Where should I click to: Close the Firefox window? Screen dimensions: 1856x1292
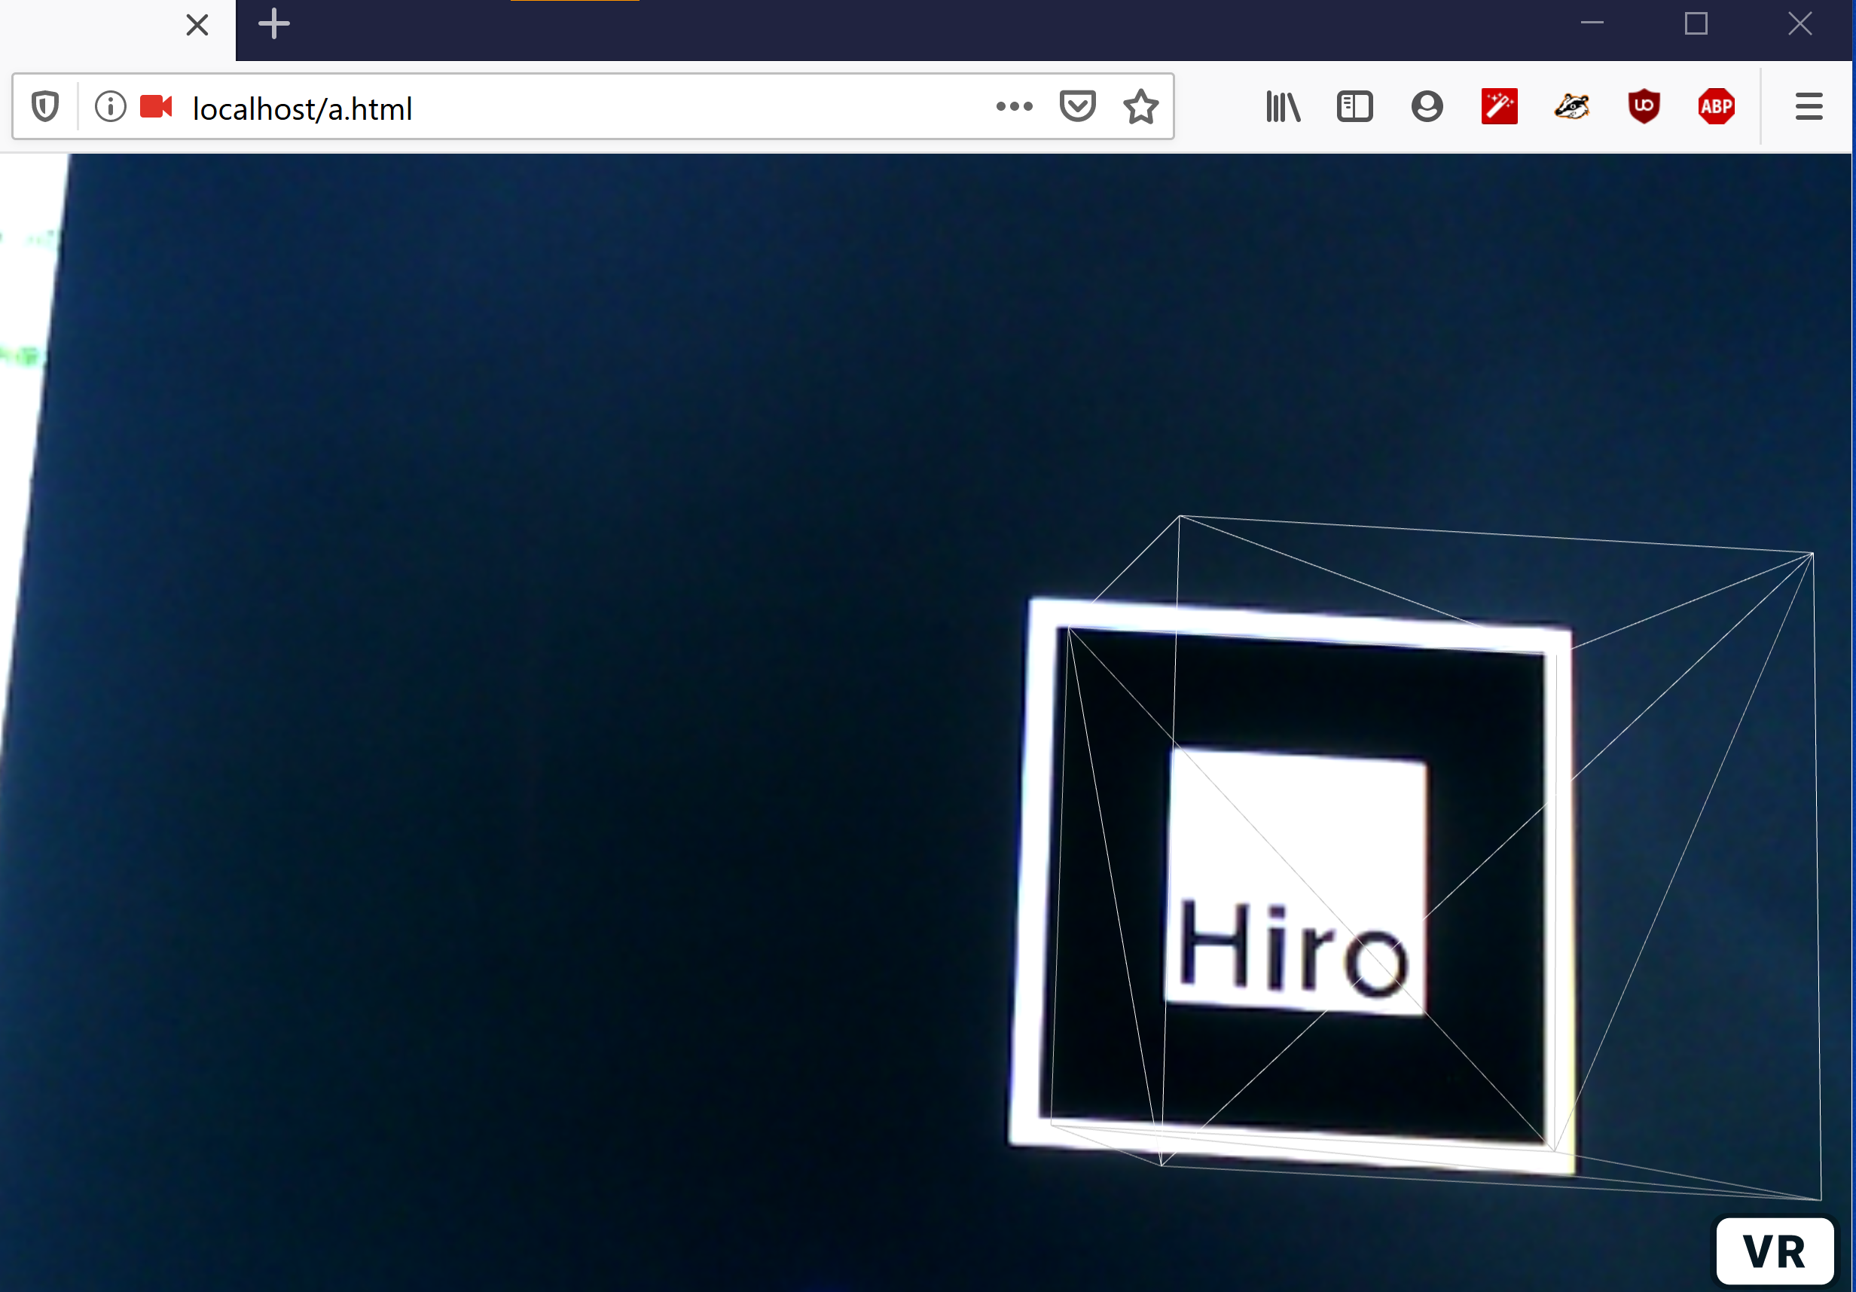coord(1800,23)
